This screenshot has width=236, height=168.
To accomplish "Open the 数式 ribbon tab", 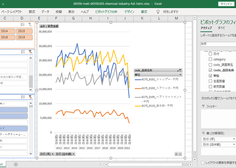I will 32,12.
